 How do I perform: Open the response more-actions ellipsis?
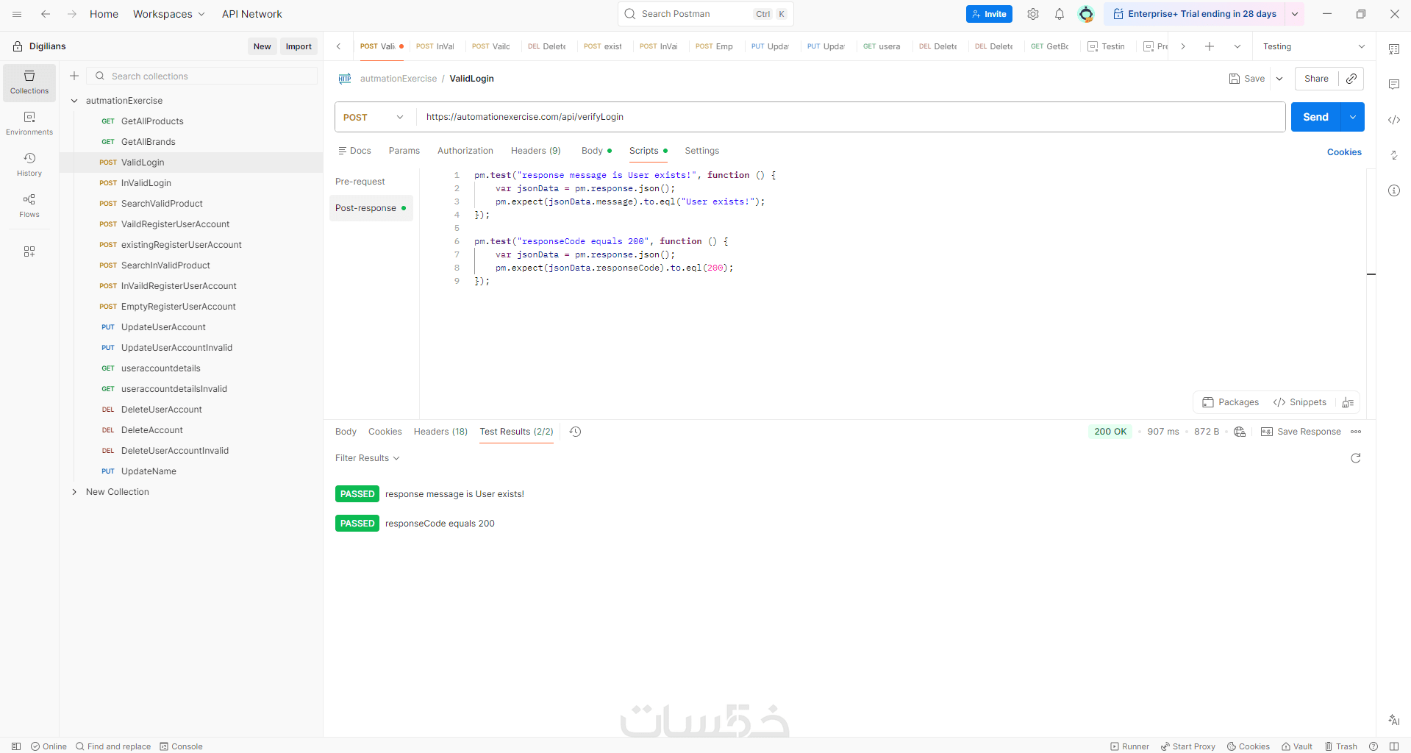pyautogui.click(x=1356, y=432)
